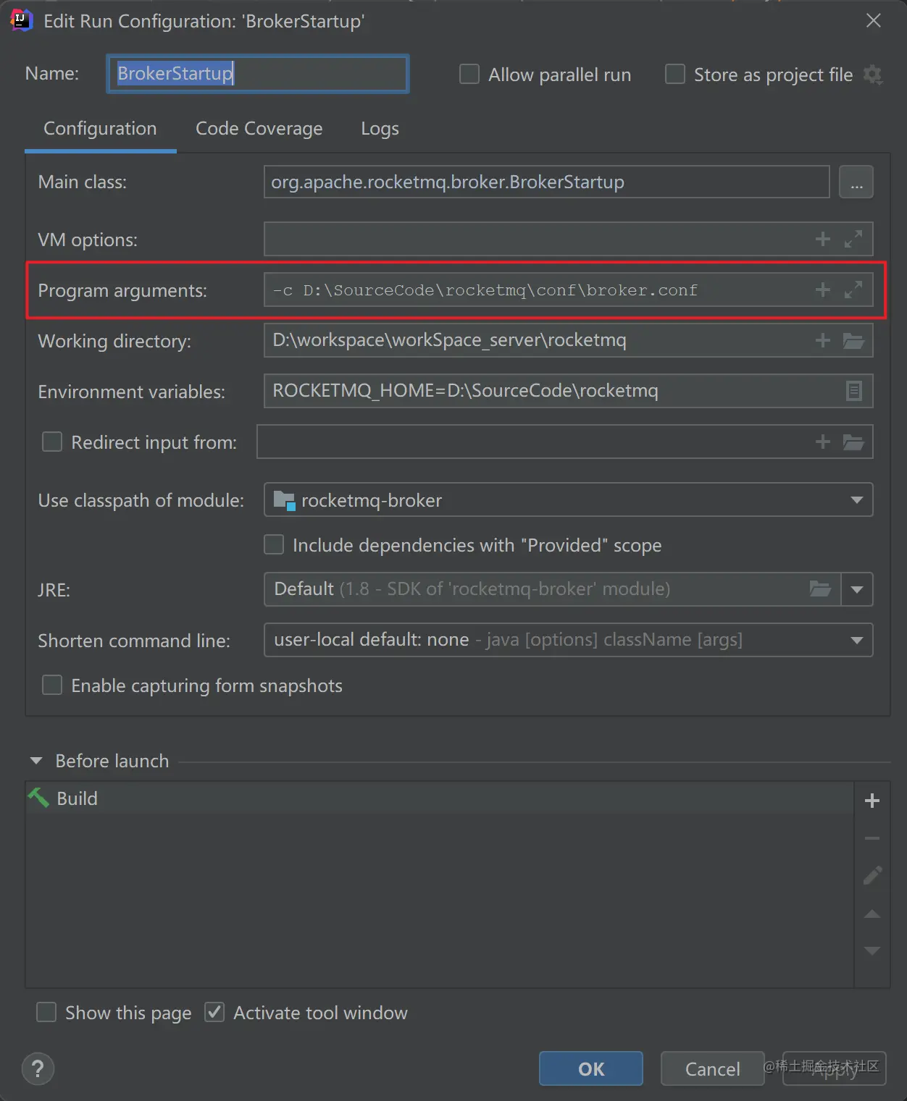
Task: Click the browse button for Main class
Action: [x=856, y=182]
